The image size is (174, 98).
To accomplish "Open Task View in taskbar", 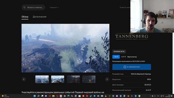I will (42, 96).
